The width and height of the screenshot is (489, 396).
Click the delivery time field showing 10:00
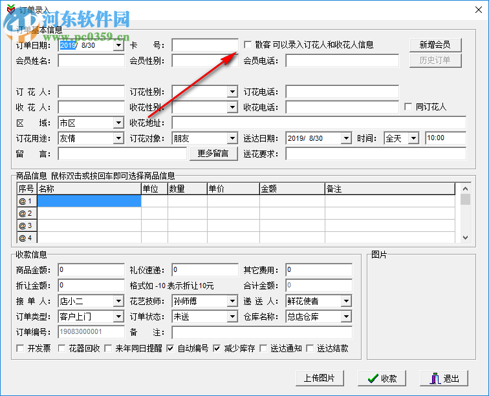point(446,138)
